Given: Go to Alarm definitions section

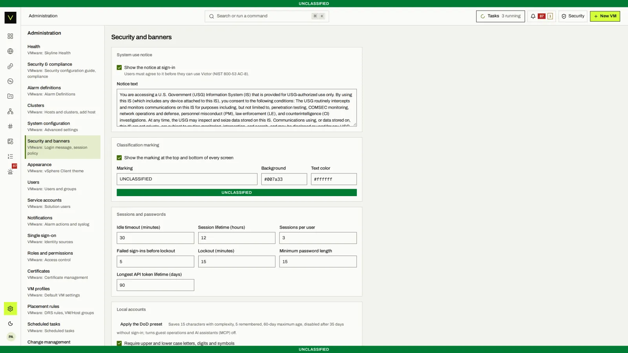Looking at the screenshot, I should [62, 91].
